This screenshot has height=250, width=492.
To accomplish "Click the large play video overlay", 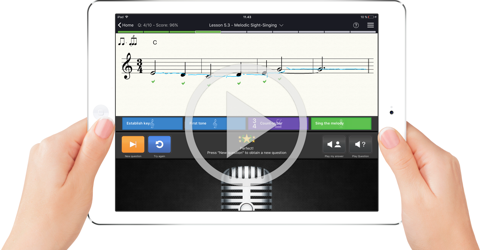I will click(x=246, y=124).
